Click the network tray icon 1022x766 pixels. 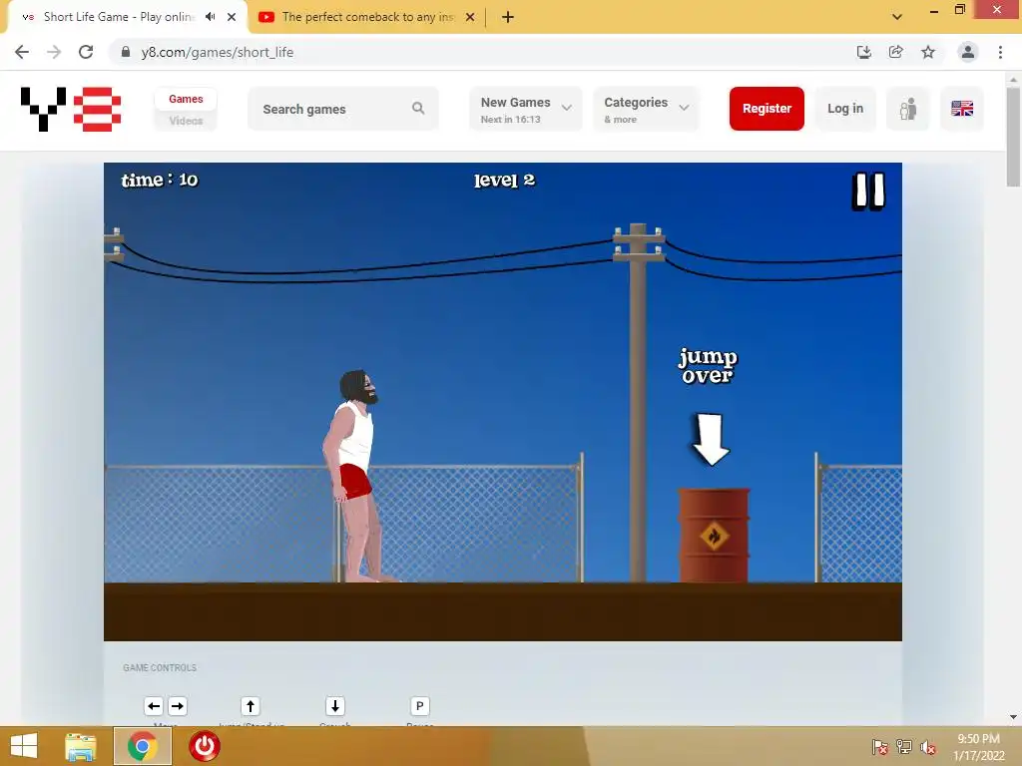point(904,747)
